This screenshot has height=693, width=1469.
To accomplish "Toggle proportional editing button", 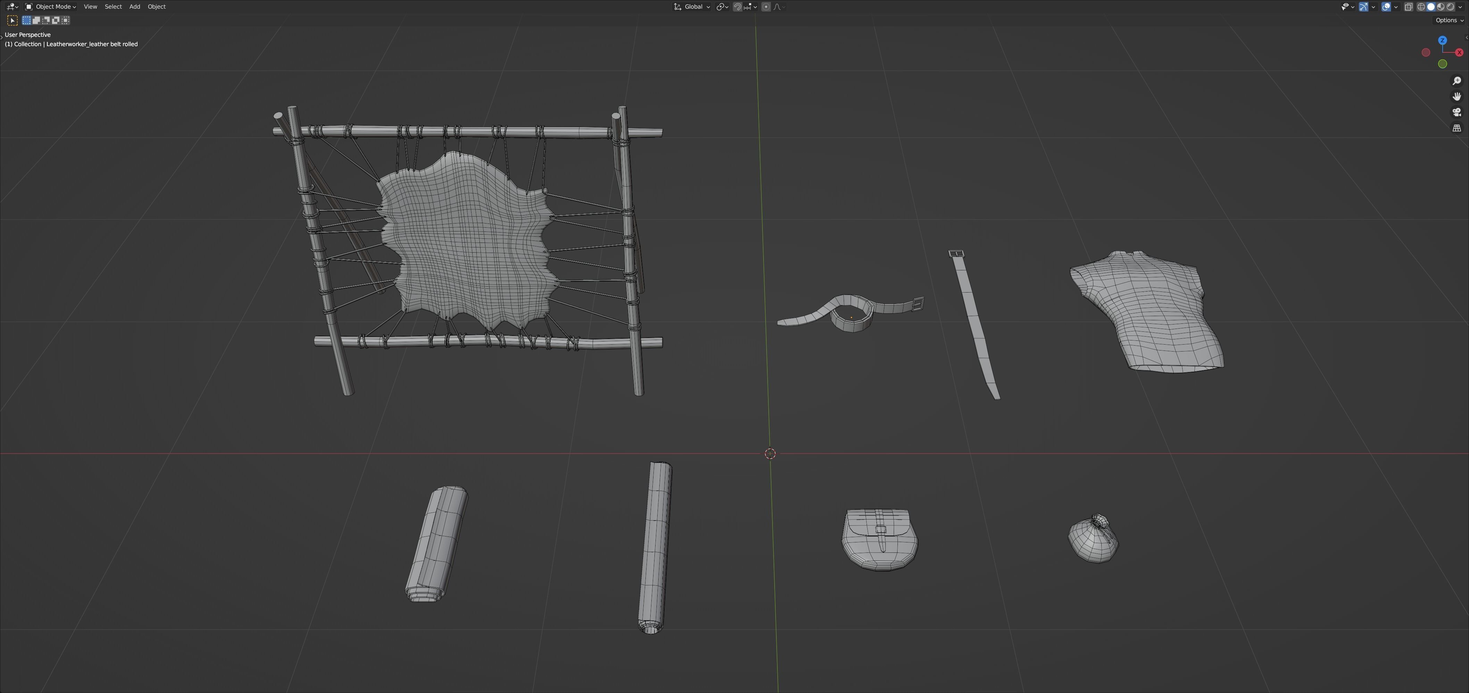I will click(x=766, y=7).
